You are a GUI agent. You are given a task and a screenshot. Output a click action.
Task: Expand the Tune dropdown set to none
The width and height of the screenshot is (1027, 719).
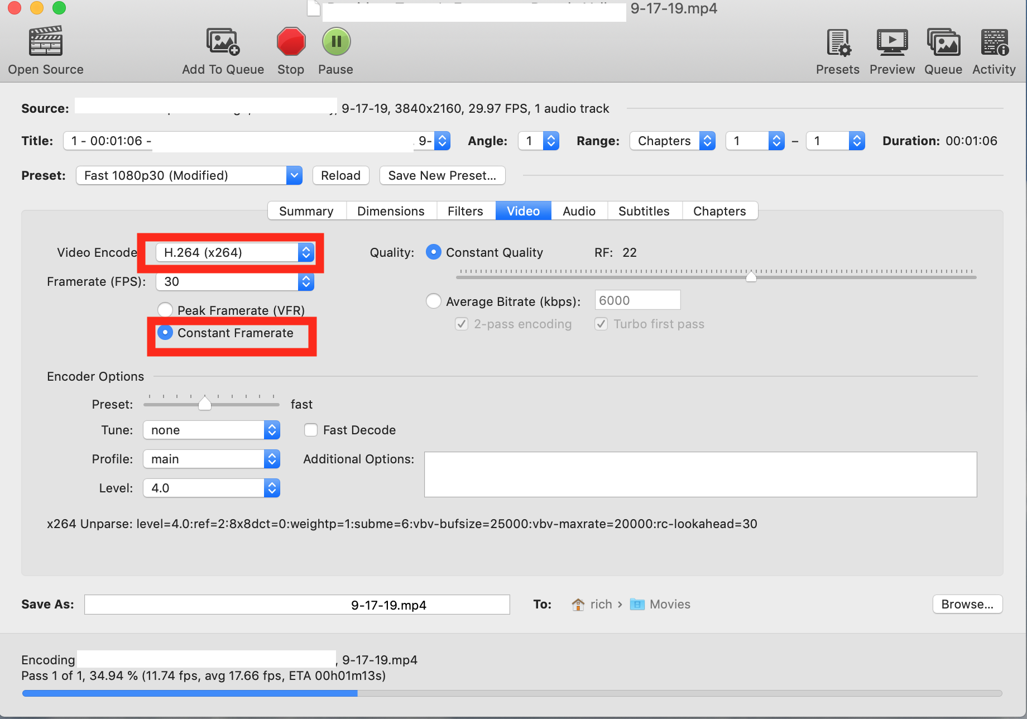pos(212,430)
